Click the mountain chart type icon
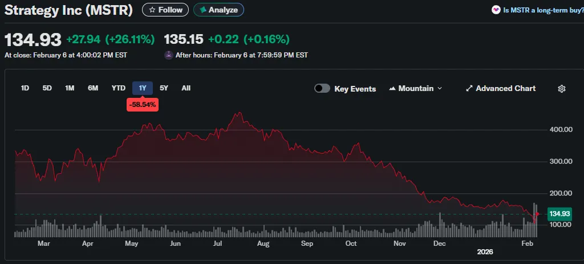The width and height of the screenshot is (584, 264). pos(392,89)
